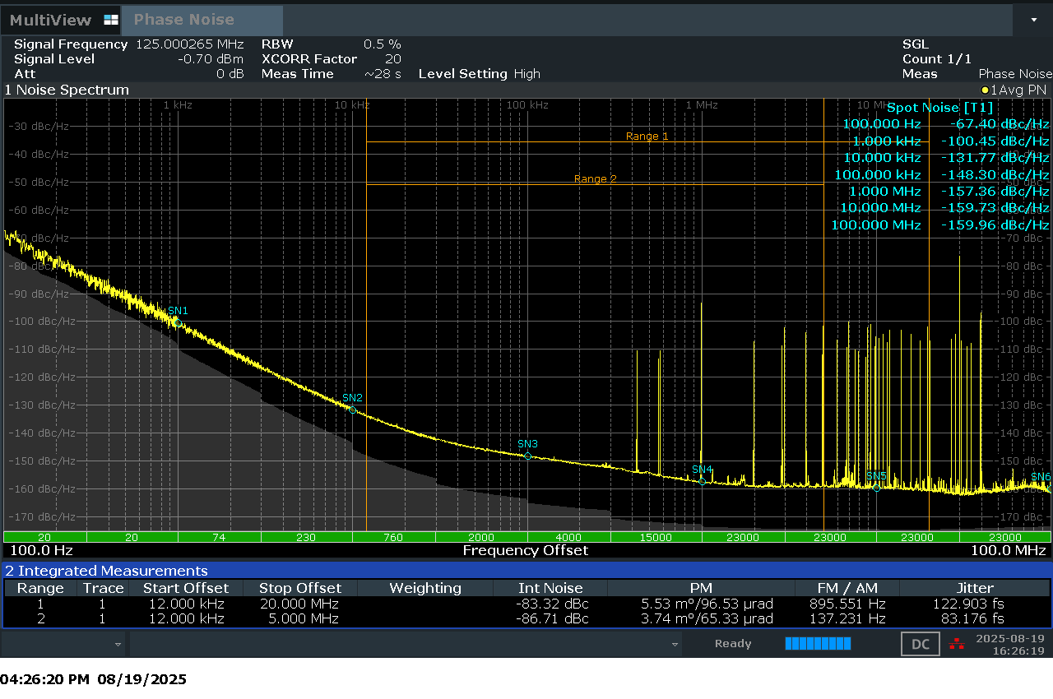The height and width of the screenshot is (699, 1053).
Task: Expand the bottom-left softkey dropdown
Action: tap(118, 644)
